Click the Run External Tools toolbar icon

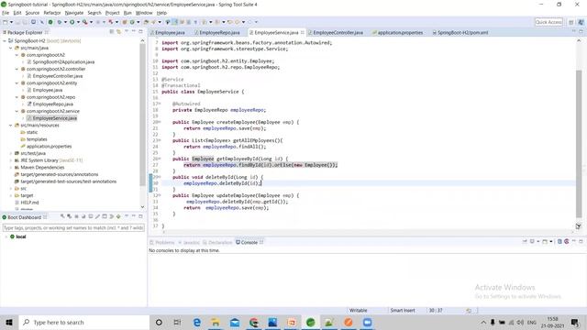[x=85, y=22]
